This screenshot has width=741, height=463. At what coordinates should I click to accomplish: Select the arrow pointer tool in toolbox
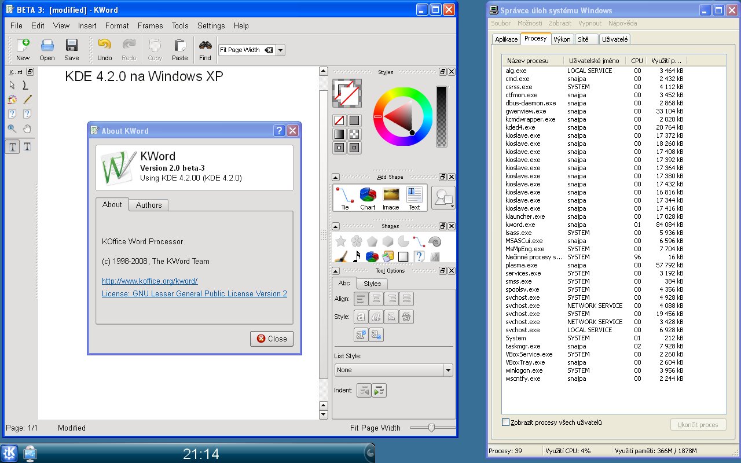click(12, 86)
